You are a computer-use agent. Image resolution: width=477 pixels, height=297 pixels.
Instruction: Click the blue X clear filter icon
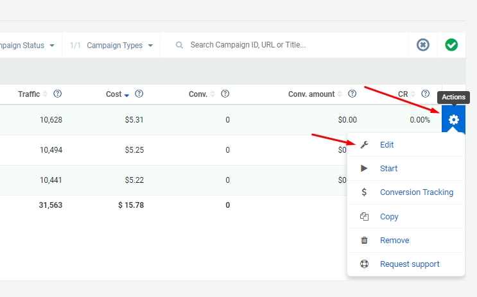pyautogui.click(x=423, y=45)
